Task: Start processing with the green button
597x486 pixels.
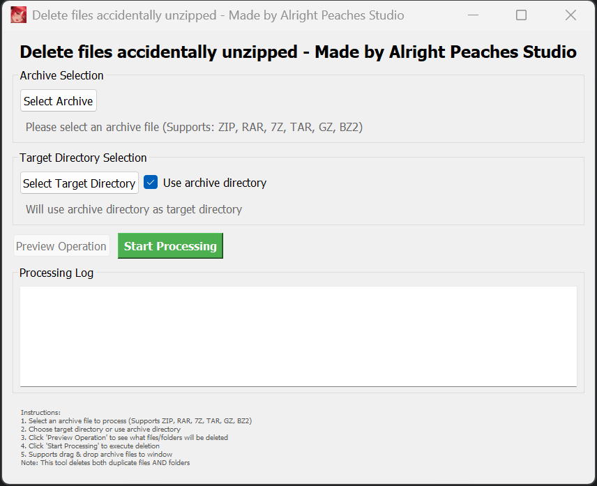Action: coord(170,246)
